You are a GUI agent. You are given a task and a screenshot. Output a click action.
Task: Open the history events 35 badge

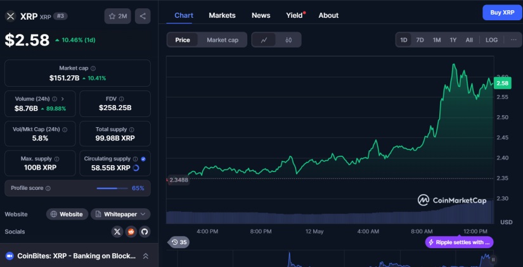pos(179,242)
